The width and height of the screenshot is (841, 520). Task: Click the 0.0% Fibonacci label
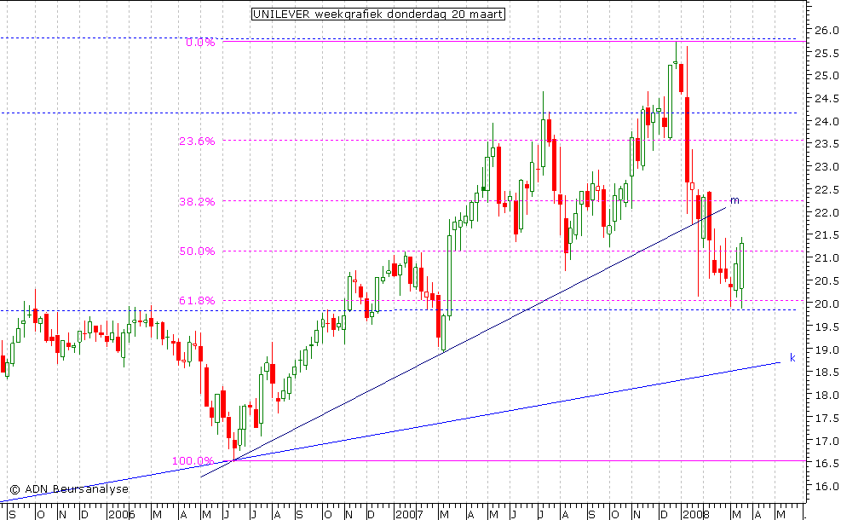point(200,43)
